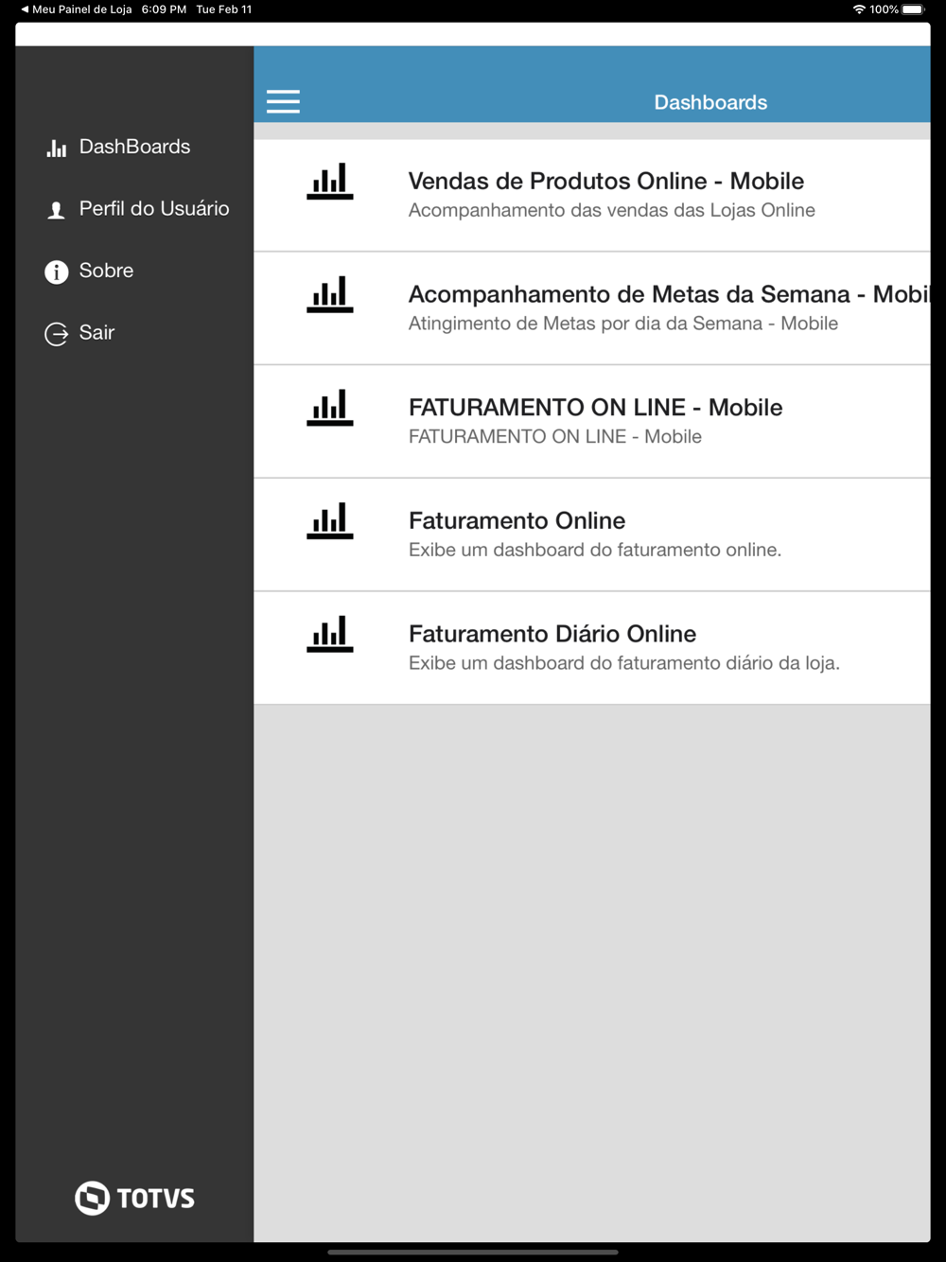Click the Perfil do Usuário person icon
This screenshot has height=1262, width=946.
[x=57, y=210]
